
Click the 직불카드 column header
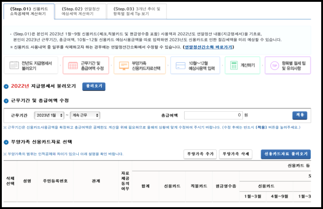(199, 186)
